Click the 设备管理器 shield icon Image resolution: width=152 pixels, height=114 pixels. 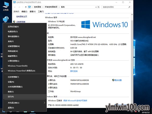14,22
